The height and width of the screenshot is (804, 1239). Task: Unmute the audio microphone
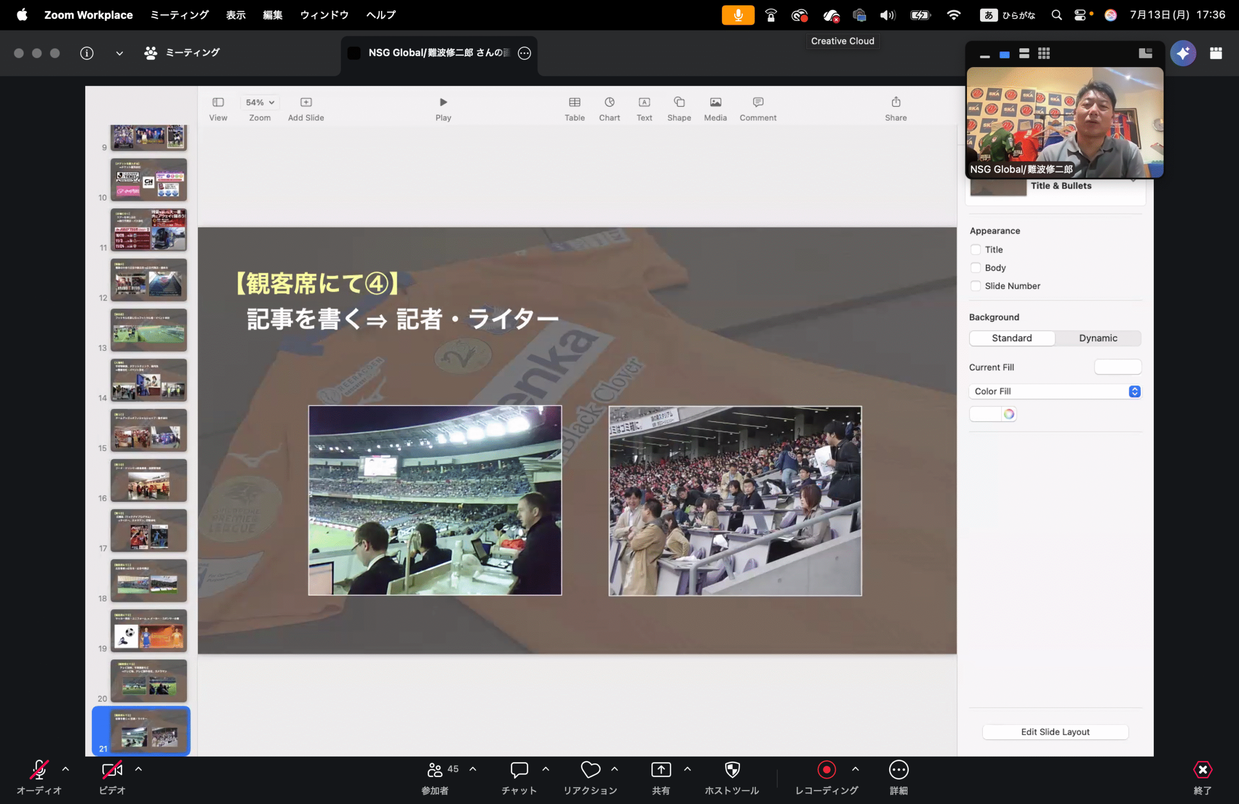39,769
